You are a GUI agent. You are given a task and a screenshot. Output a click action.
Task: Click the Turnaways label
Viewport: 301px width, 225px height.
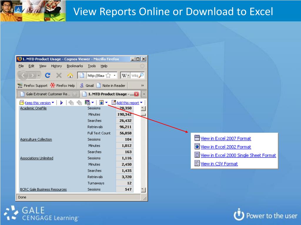pyautogui.click(x=96, y=183)
